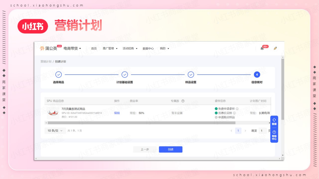
Task: Click product name 7月流量券测试商品
Action: click(73, 109)
